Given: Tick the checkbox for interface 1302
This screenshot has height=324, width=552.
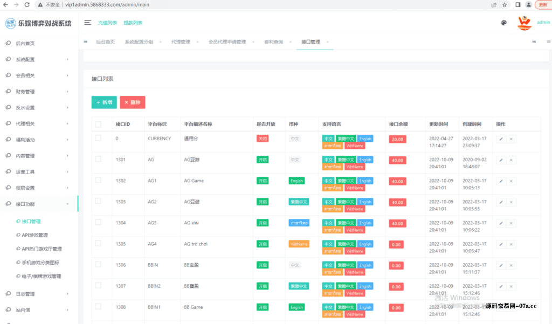Looking at the screenshot, I should click(98, 180).
